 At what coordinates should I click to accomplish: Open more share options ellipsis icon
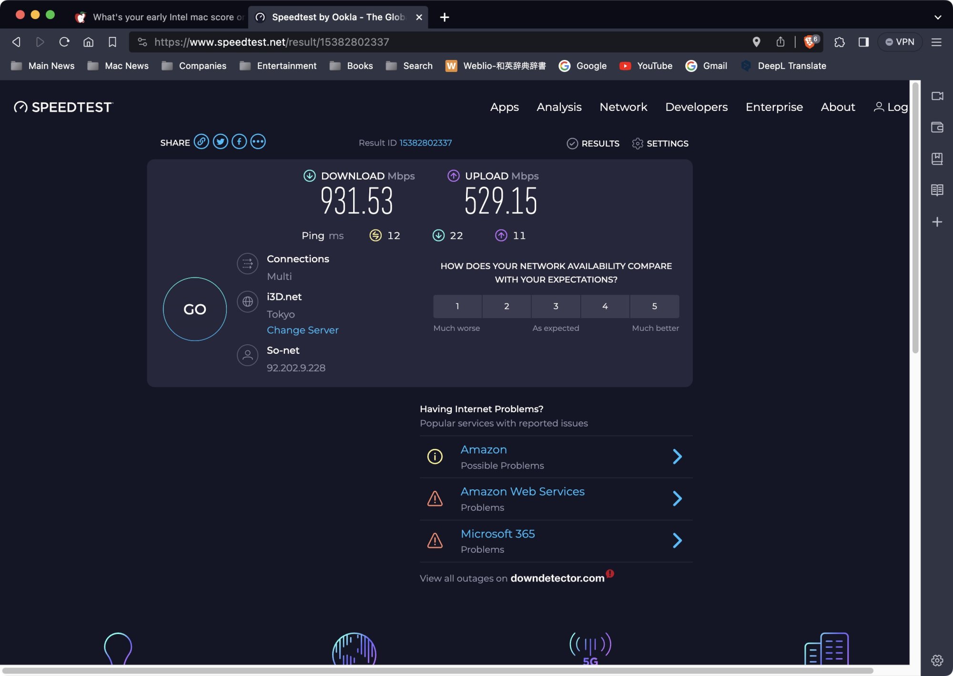click(x=258, y=142)
